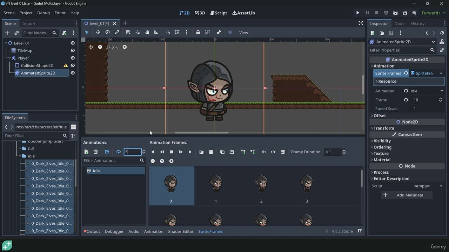The height and width of the screenshot is (252, 449).
Task: Zoom in the frame thumbnails
Action: pos(172,161)
